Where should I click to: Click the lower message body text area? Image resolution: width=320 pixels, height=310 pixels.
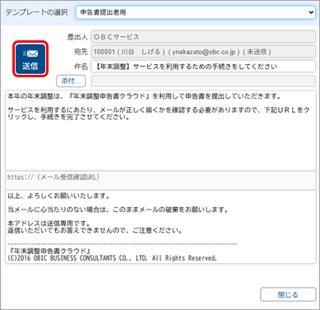160,227
